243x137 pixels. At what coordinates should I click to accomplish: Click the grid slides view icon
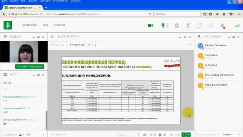[x=164, y=135]
